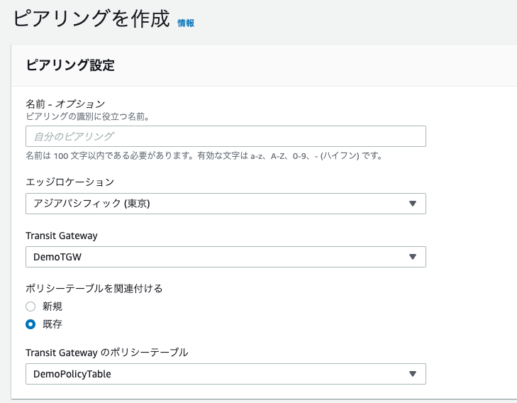Screen dimensions: 517x403
Task: Select the 既存 radio button
Action: 30,324
